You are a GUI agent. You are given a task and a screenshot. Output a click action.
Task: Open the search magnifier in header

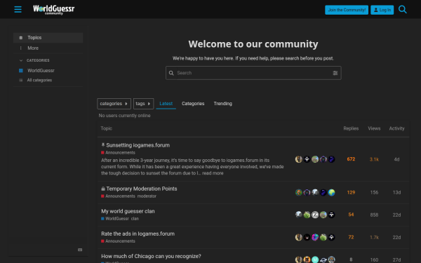point(403,9)
